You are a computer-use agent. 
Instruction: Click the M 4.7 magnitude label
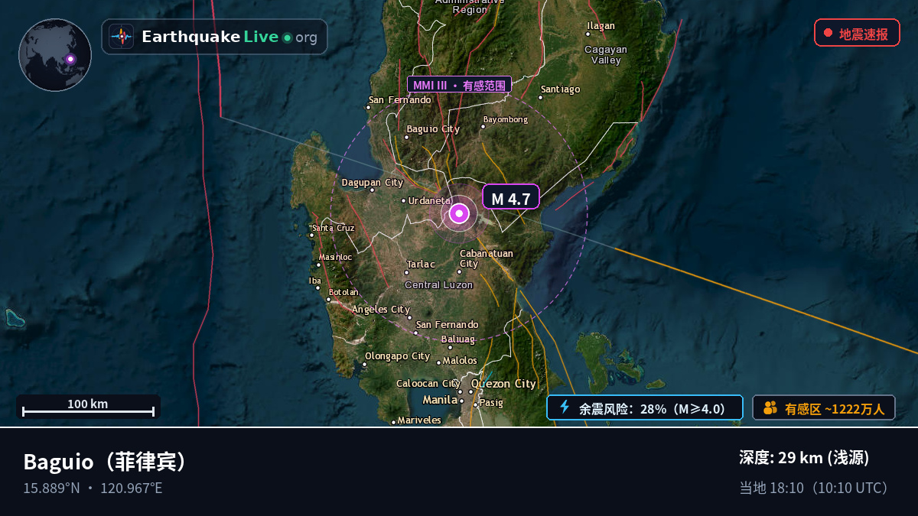coord(511,197)
